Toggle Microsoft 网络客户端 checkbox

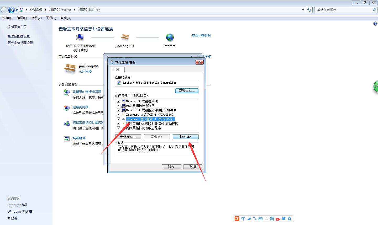pyautogui.click(x=118, y=101)
